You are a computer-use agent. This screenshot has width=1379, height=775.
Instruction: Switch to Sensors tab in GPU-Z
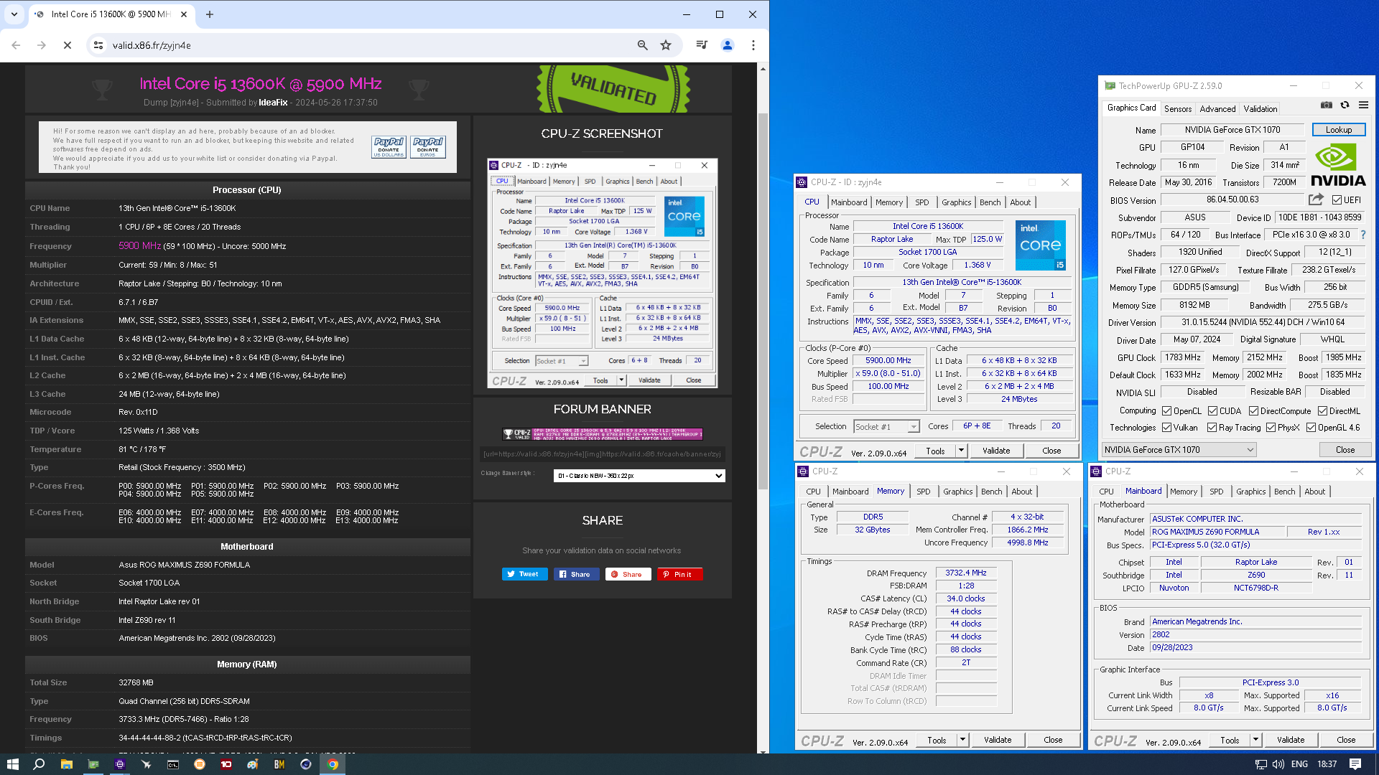1178,109
